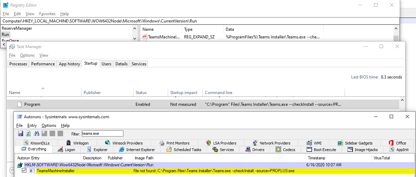Select the Program startup row in Task Manager

pos(203,104)
